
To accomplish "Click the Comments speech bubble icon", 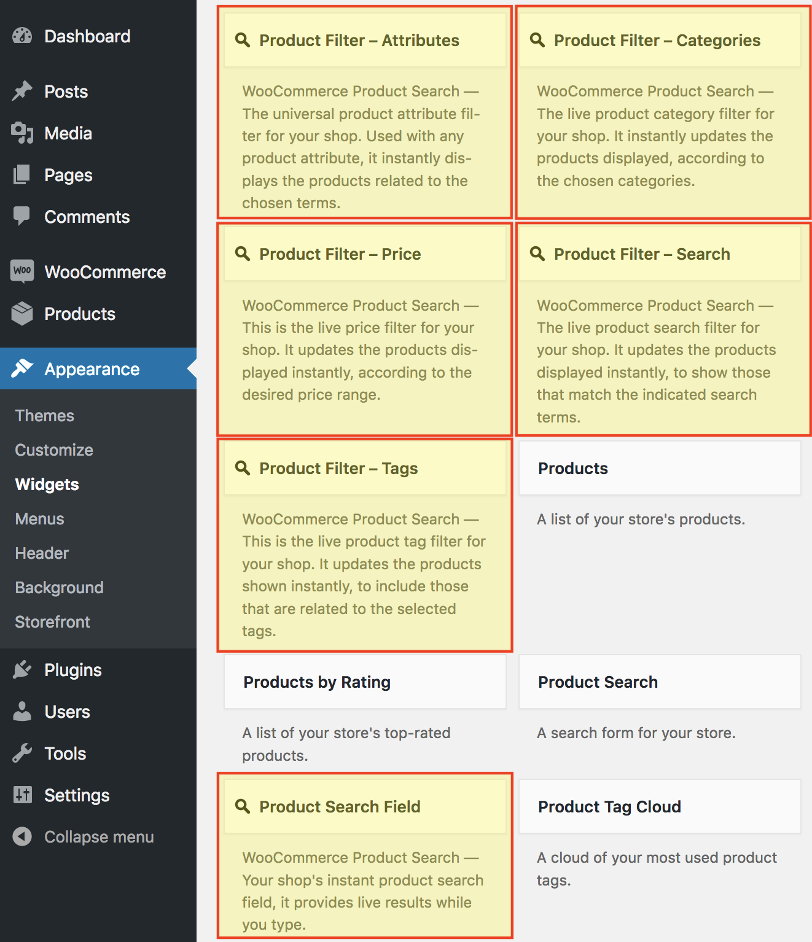I will tap(22, 216).
